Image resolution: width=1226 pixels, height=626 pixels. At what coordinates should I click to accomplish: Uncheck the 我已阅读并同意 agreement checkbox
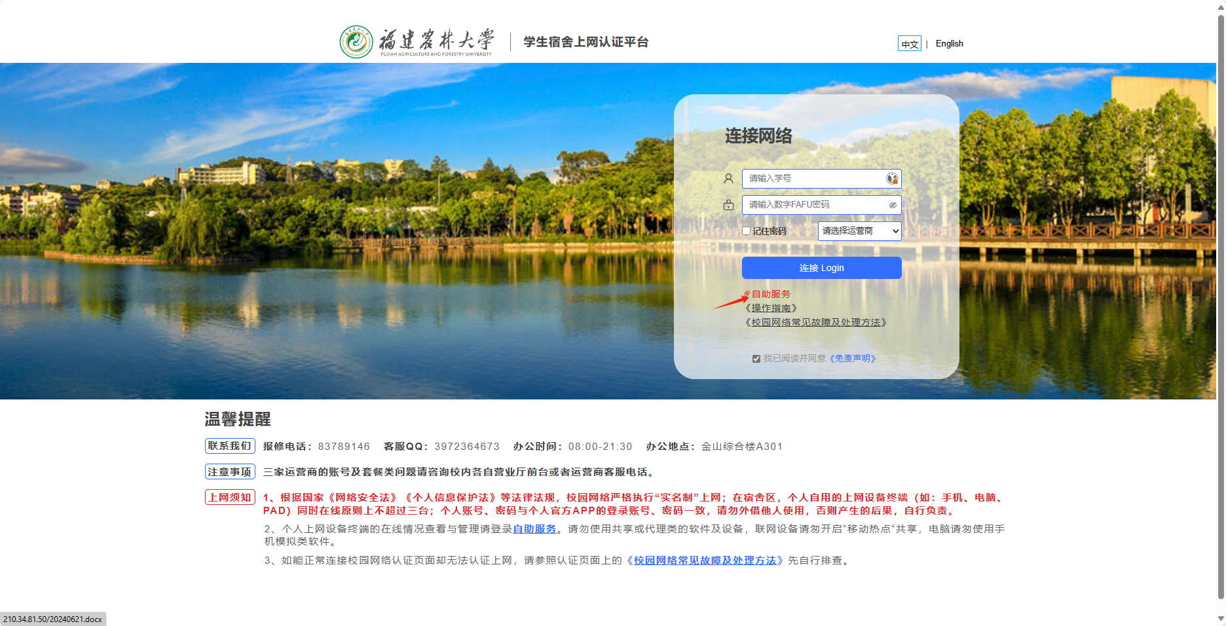pyautogui.click(x=756, y=359)
